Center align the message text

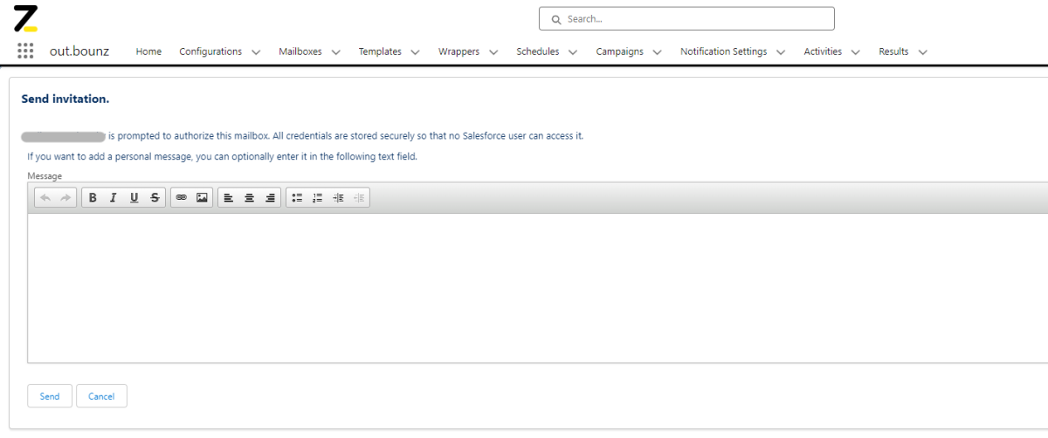point(249,198)
